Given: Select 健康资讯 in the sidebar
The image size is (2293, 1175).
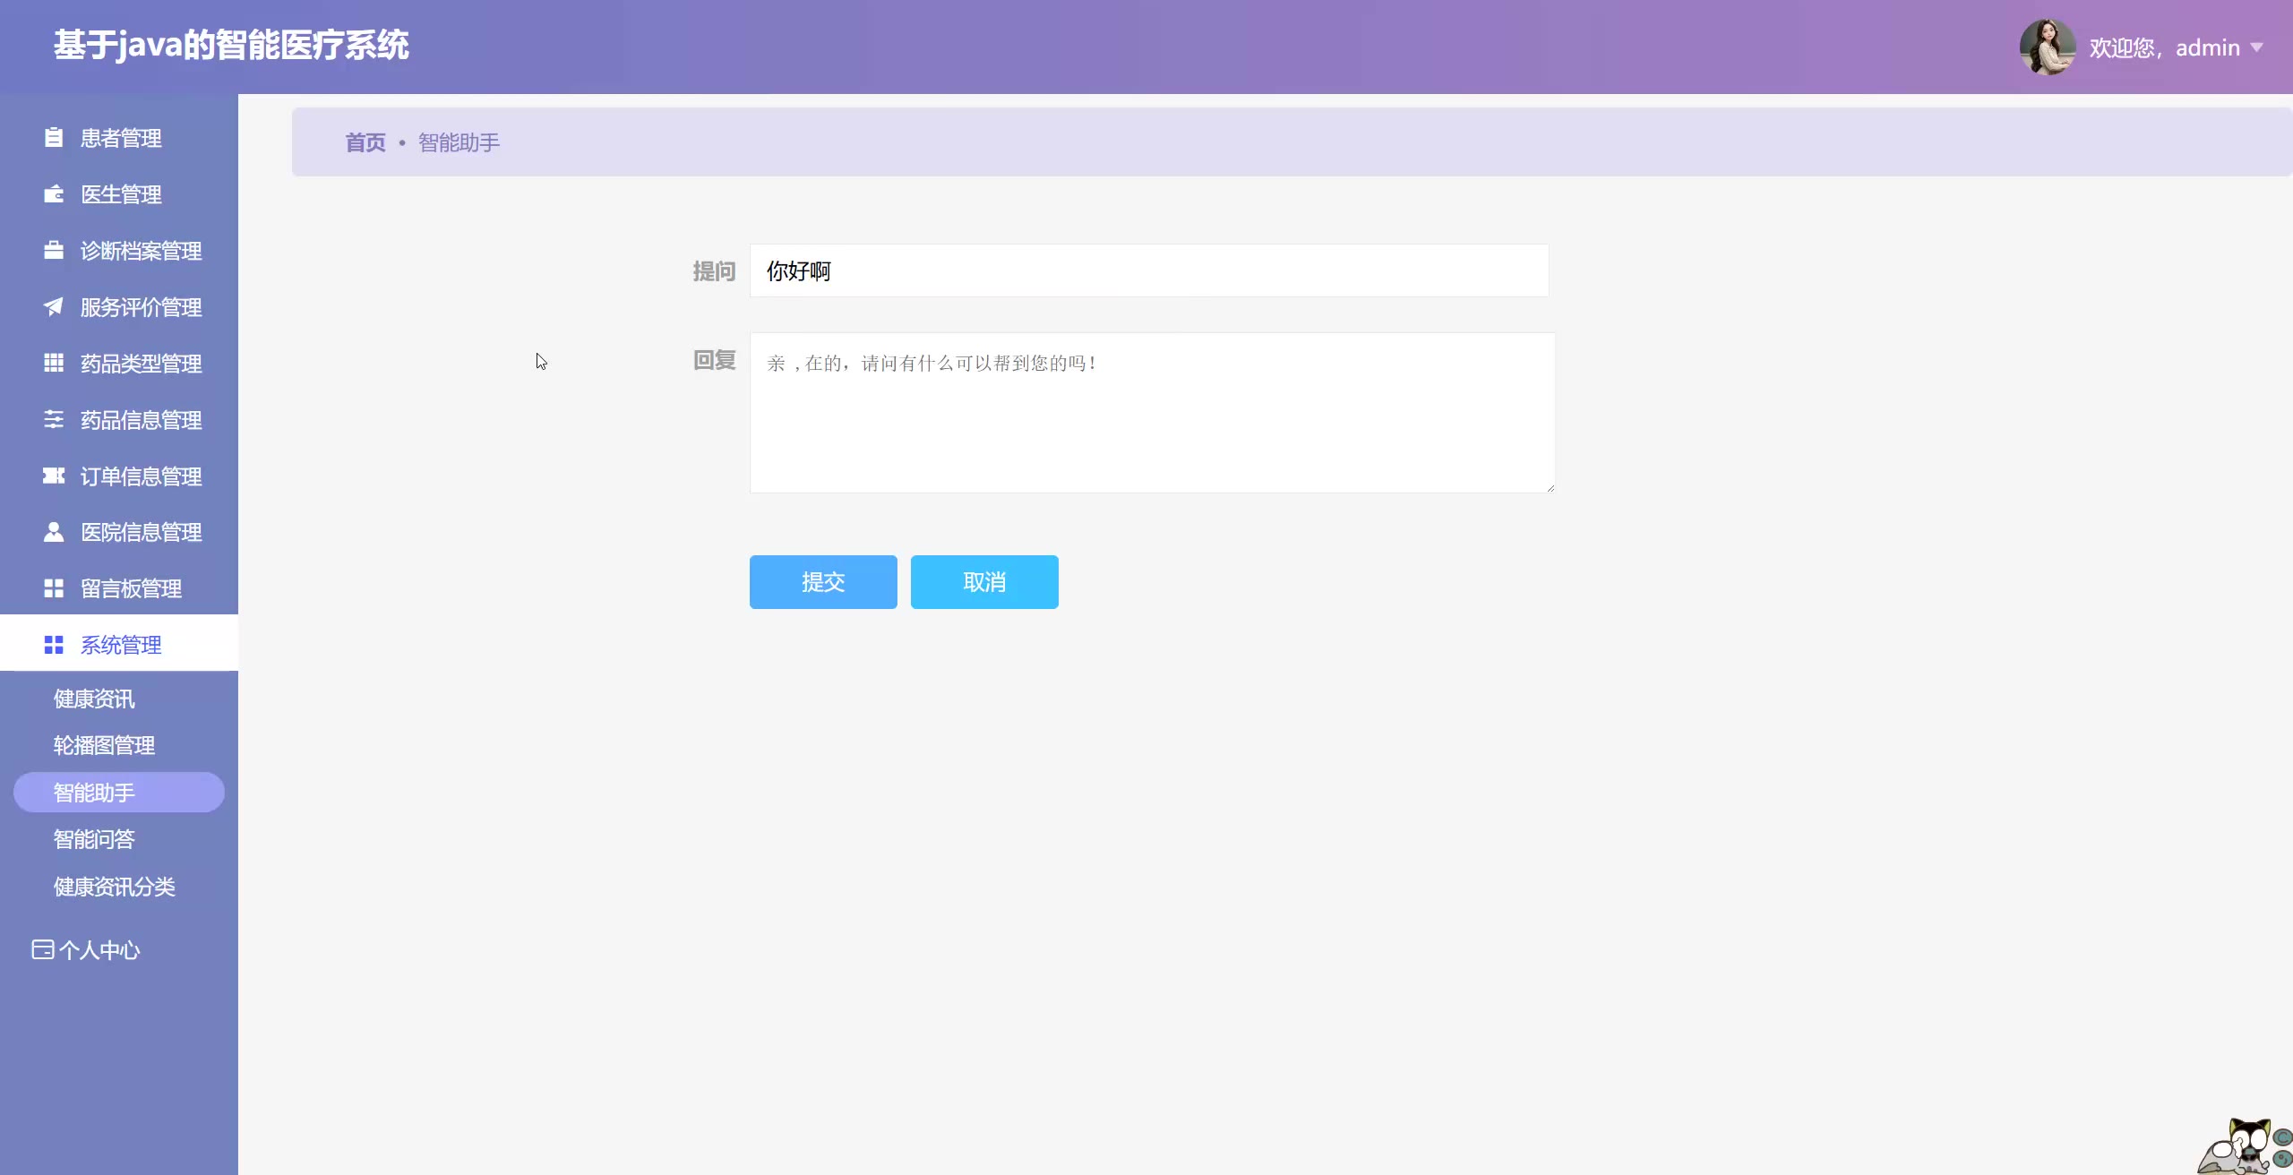Looking at the screenshot, I should (94, 699).
